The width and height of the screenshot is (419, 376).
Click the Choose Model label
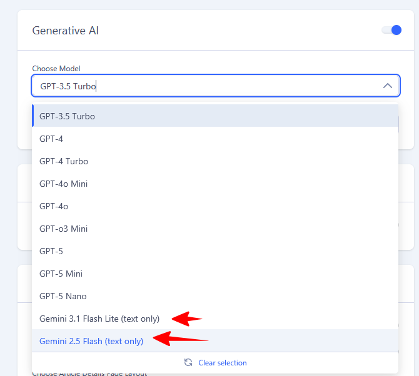click(56, 69)
